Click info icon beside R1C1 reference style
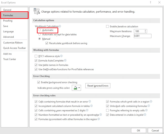Screen dimensions: 164x134 tap(62, 56)
